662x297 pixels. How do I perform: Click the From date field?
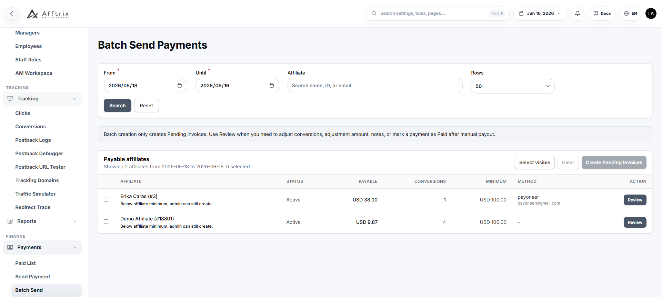click(x=146, y=86)
